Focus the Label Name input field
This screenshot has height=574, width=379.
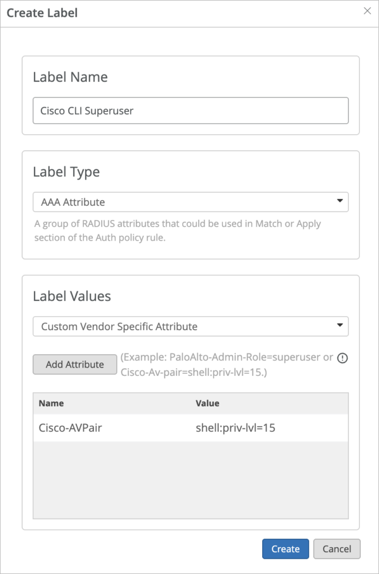point(191,111)
